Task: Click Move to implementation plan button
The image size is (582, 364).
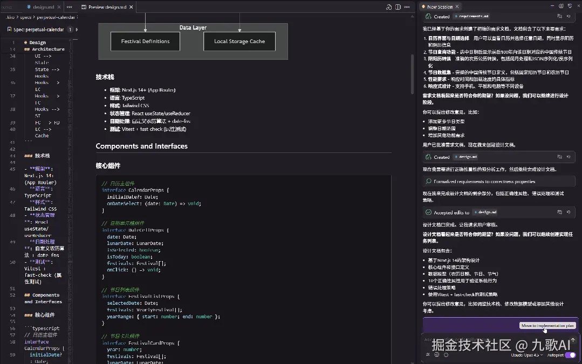Action: pyautogui.click(x=547, y=325)
